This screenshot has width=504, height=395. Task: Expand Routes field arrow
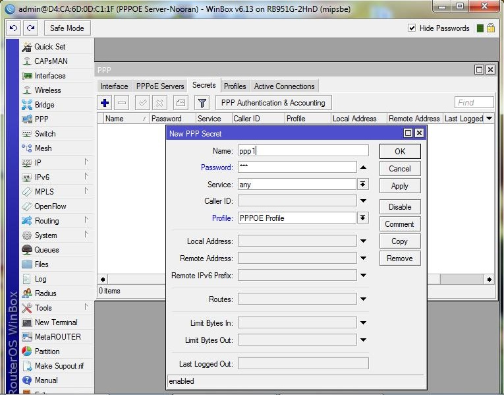click(x=363, y=299)
